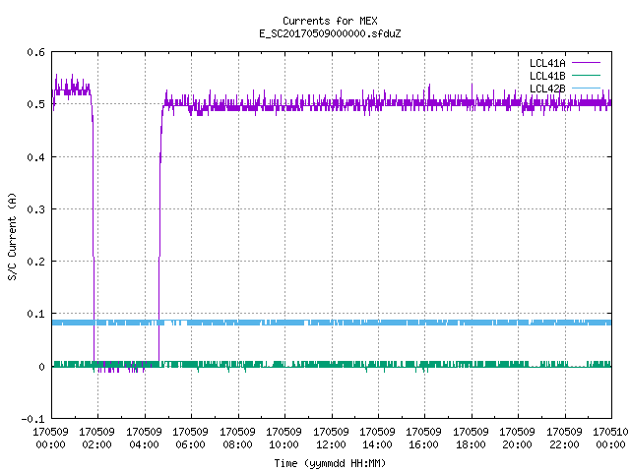Click the y-axis tick value 0.5
The width and height of the screenshot is (630, 472).
pos(35,104)
